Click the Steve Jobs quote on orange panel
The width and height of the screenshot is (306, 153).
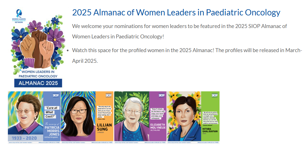[x=104, y=113]
